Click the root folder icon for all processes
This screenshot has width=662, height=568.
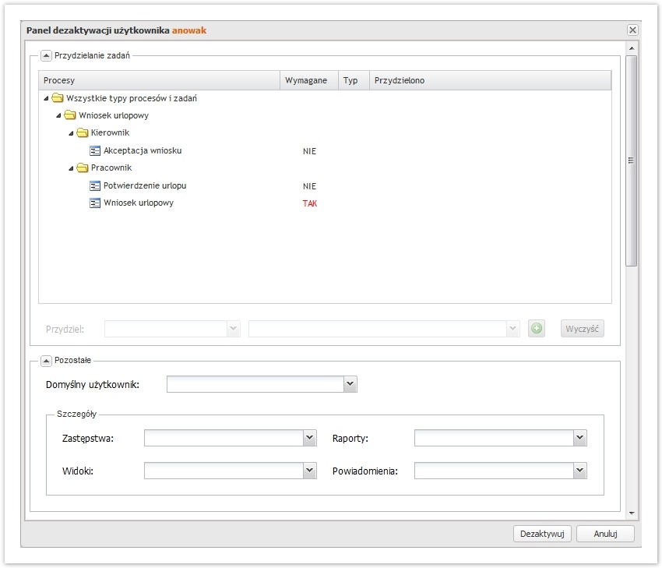(x=58, y=99)
